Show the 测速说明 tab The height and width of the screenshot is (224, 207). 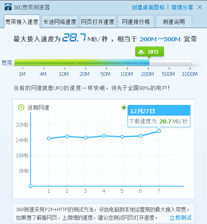pos(174,22)
